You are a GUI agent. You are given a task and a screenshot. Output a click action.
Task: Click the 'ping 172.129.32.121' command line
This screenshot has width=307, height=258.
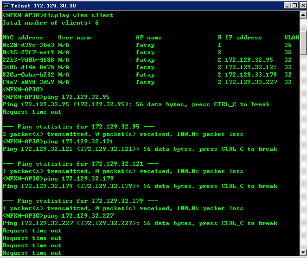[58, 142]
